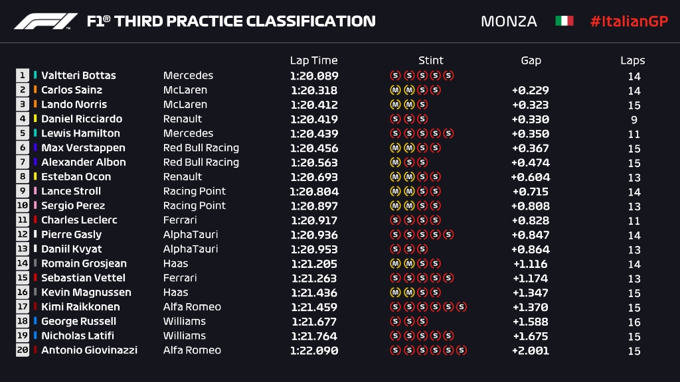Click last soft tyre icon in Raikkonen's stint
The image size is (680, 382).
[462, 307]
